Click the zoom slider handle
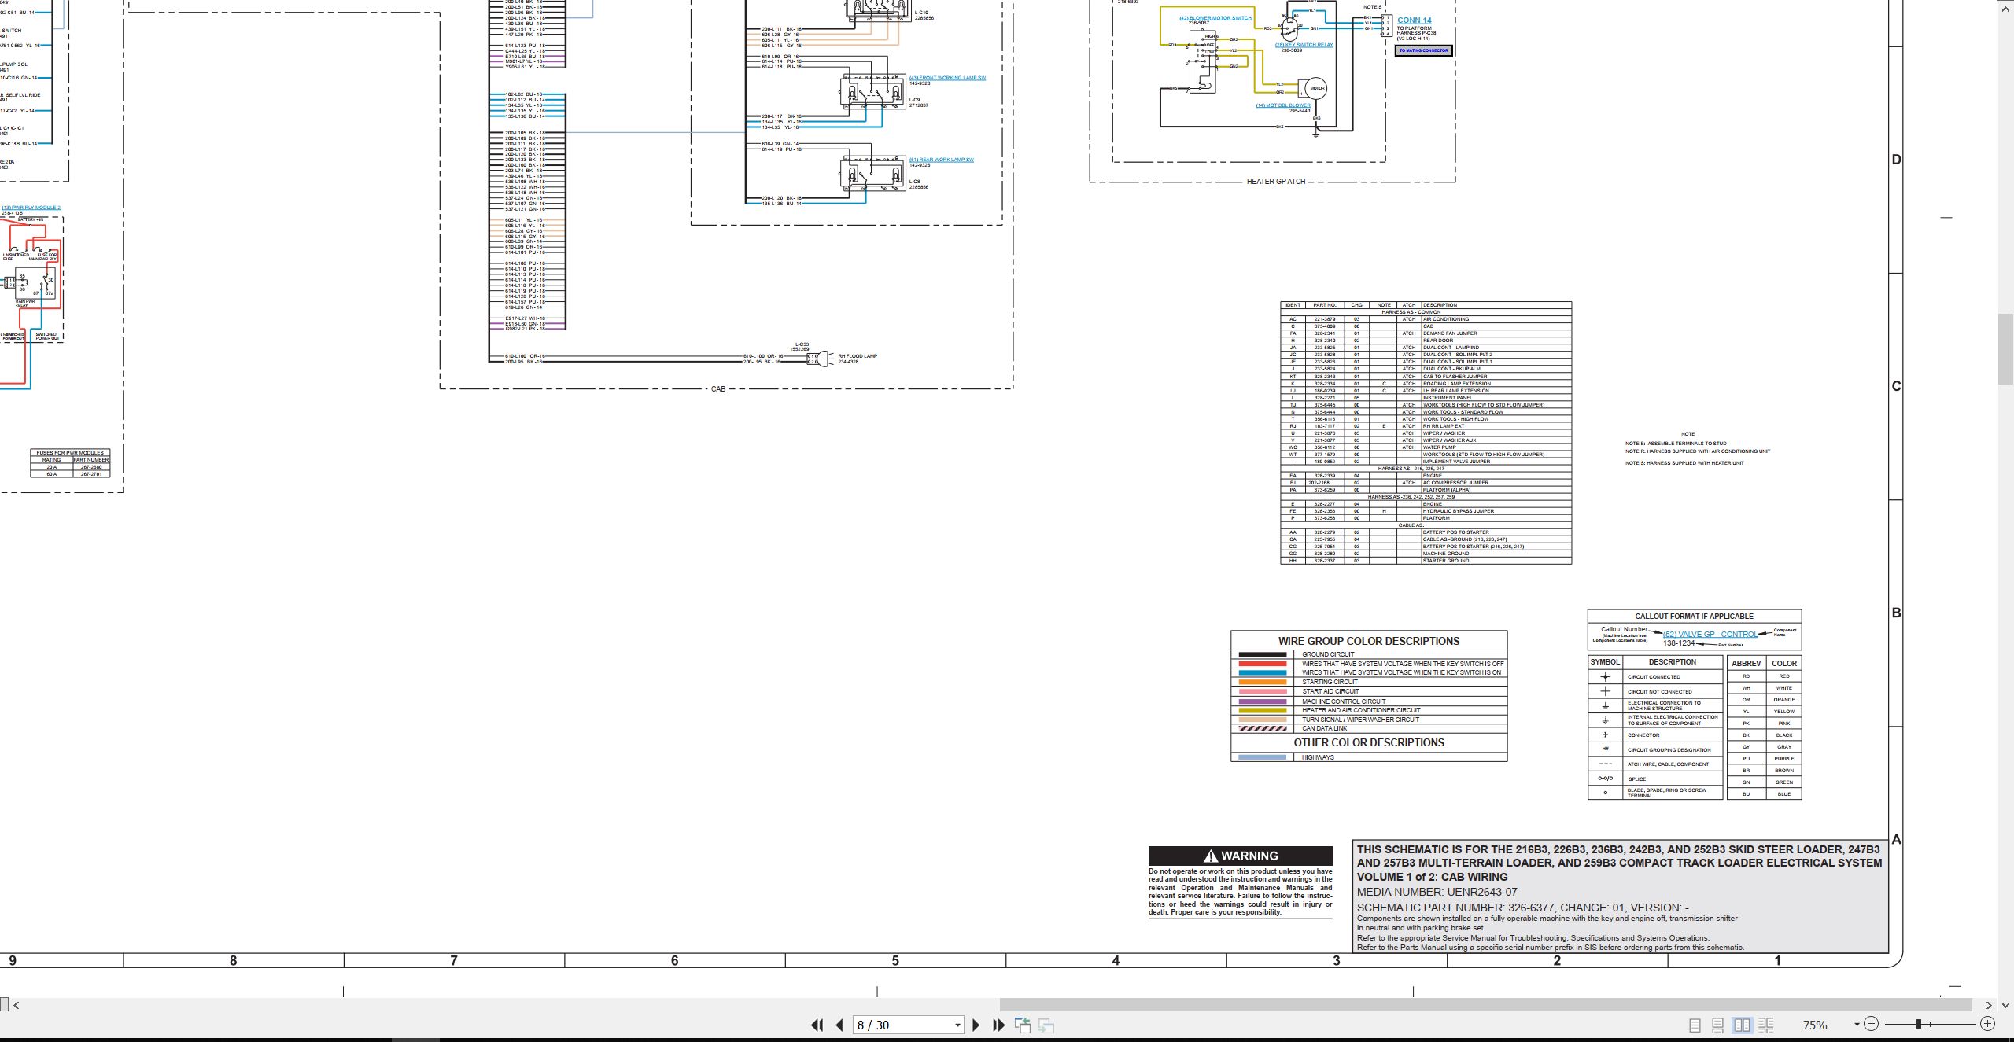 click(x=1919, y=1024)
